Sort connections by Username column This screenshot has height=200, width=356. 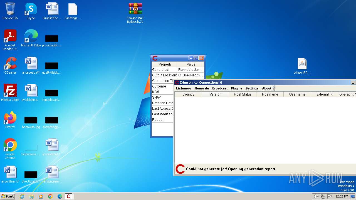pyautogui.click(x=297, y=94)
